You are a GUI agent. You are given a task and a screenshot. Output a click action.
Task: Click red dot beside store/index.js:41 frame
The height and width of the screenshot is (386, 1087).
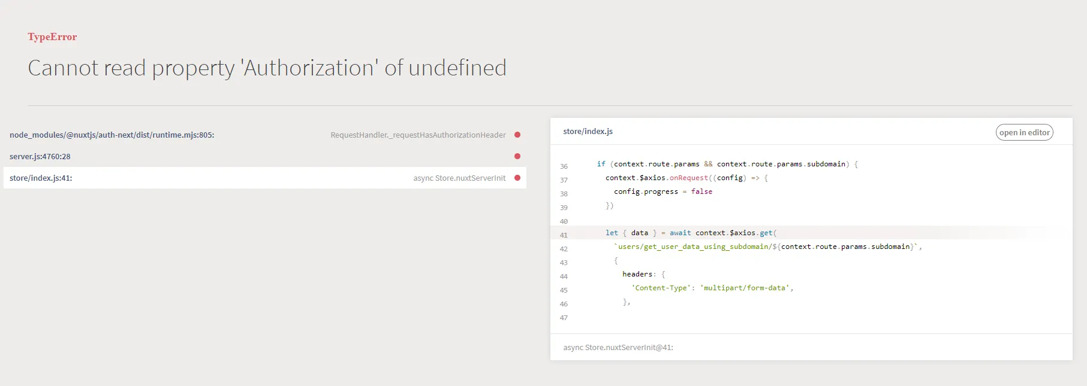517,178
